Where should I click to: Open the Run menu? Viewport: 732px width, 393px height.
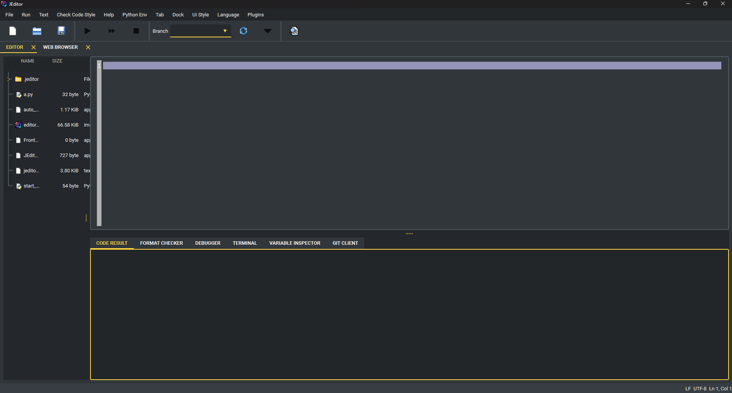[x=26, y=15]
